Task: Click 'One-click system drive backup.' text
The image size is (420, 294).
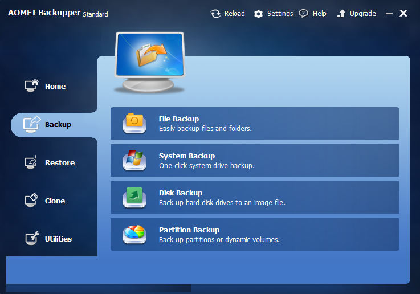Action: [207, 166]
